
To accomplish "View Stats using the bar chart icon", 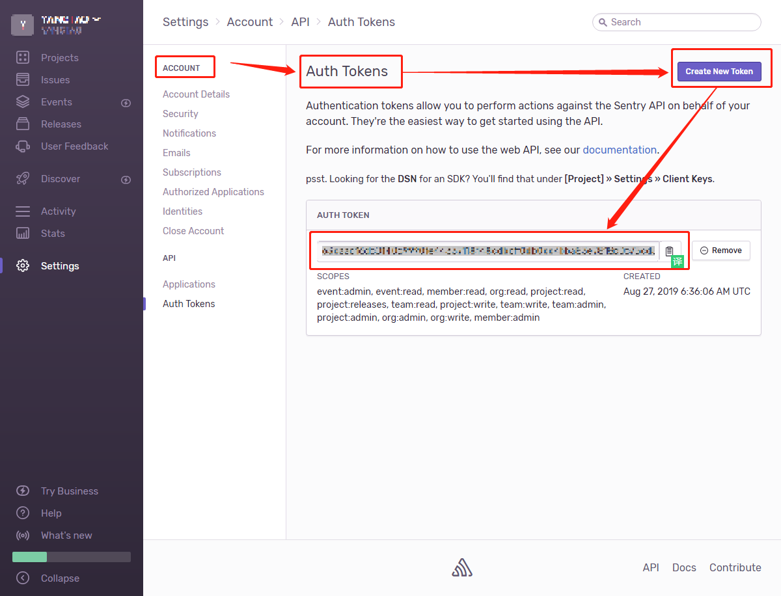I will coord(23,234).
